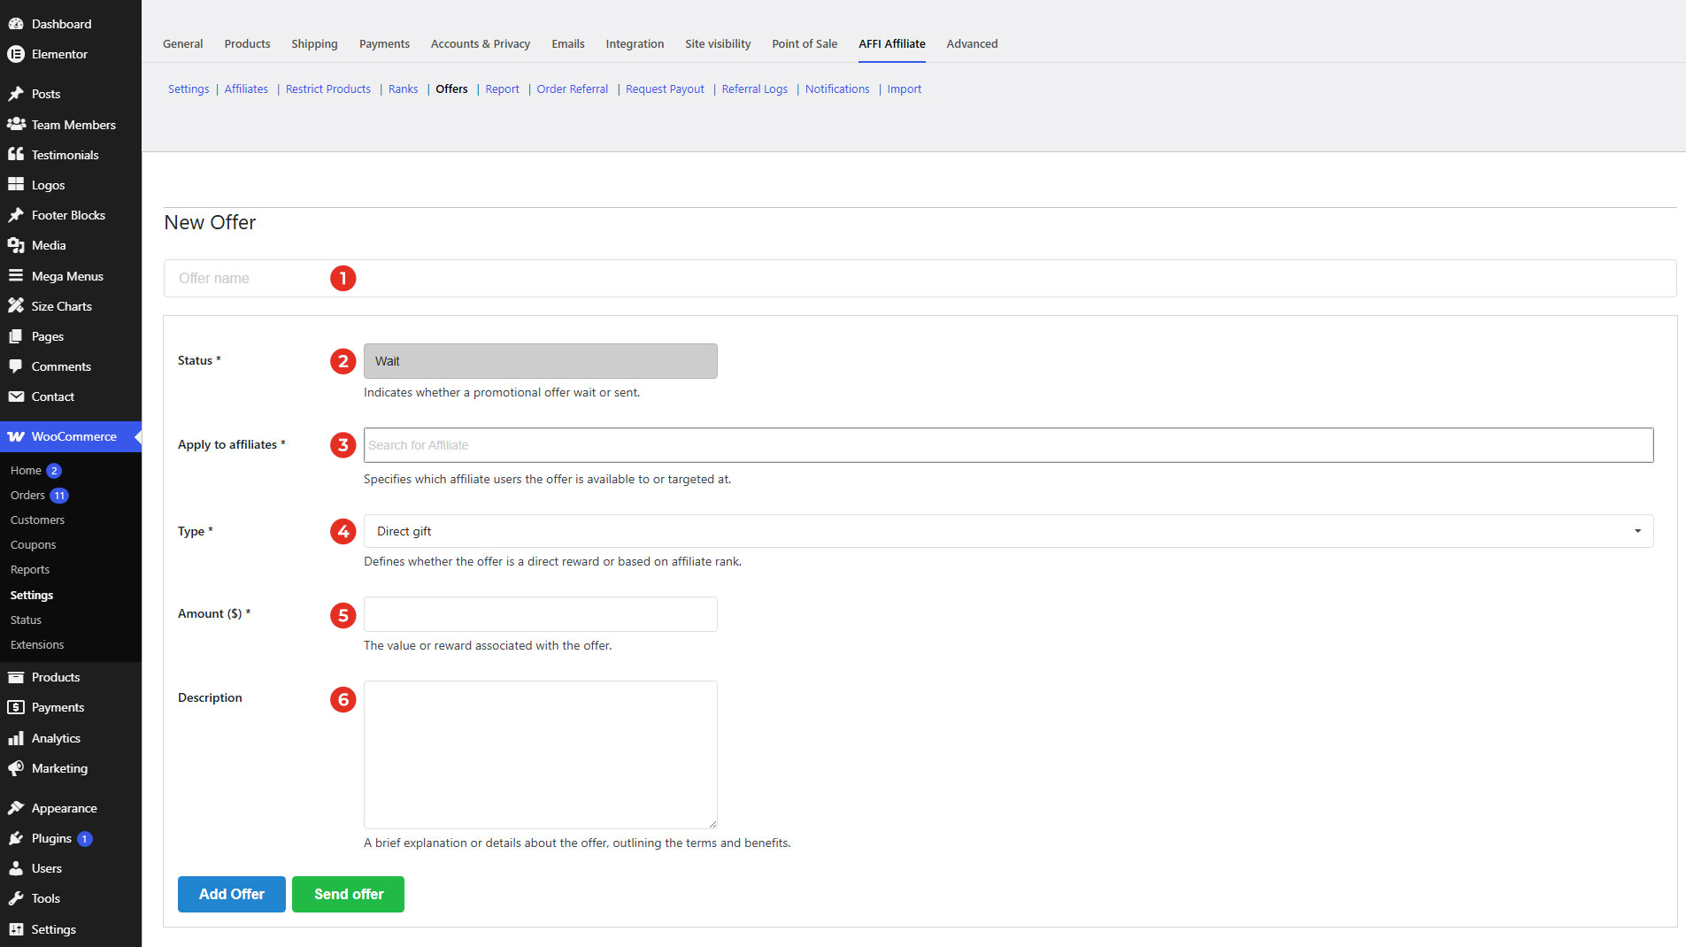
Task: Open the Payments settings tab
Action: 384,43
